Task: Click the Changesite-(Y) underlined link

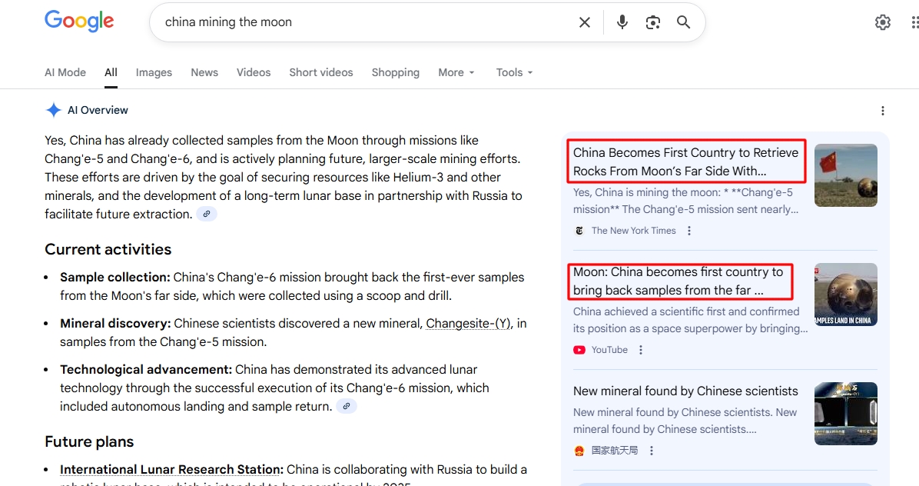Action: pyautogui.click(x=468, y=324)
